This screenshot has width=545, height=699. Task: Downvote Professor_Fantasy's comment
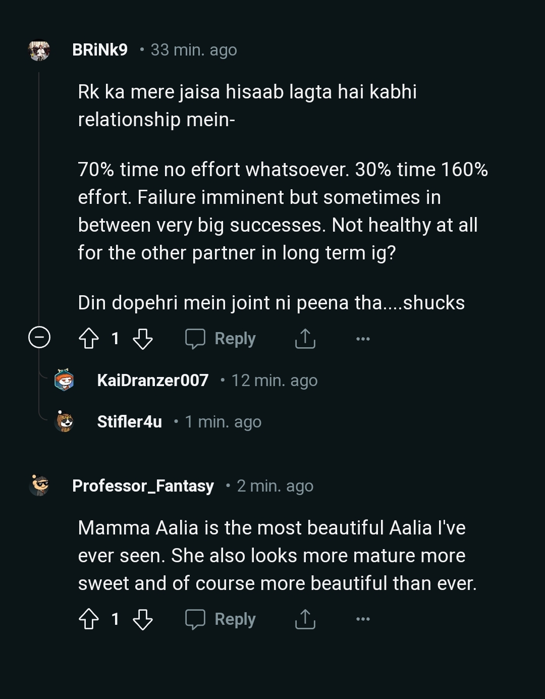pos(143,619)
